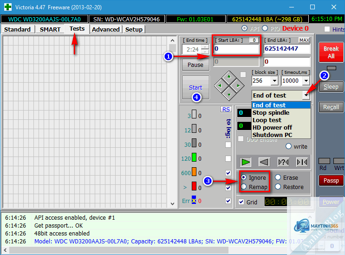
Task: Switch to the SMART tab
Action: (x=50, y=29)
